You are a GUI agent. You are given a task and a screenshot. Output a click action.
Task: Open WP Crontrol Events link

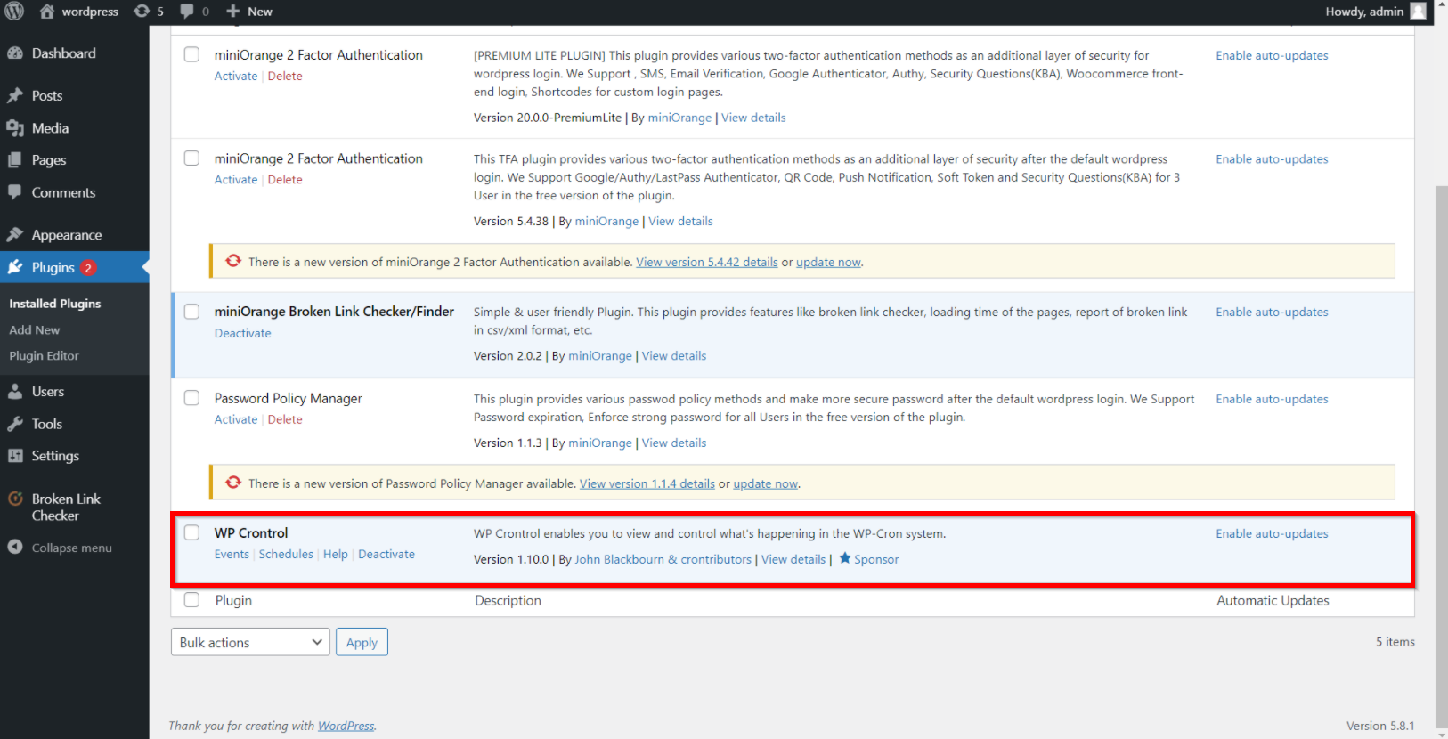coord(232,554)
